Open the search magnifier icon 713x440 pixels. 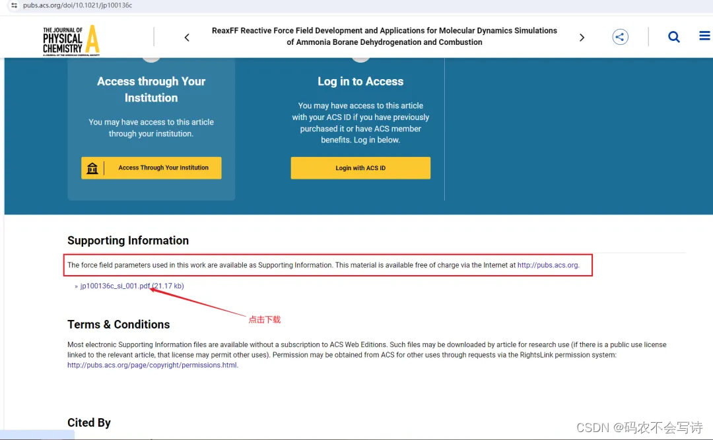click(674, 37)
